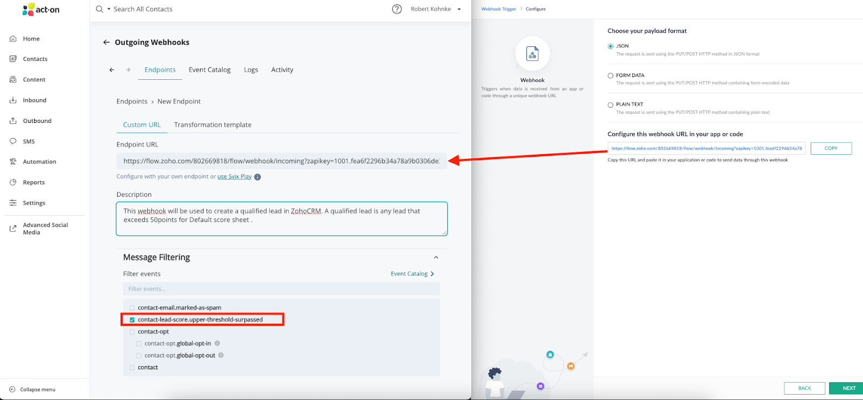Open the Reports sidebar icon

click(13, 182)
